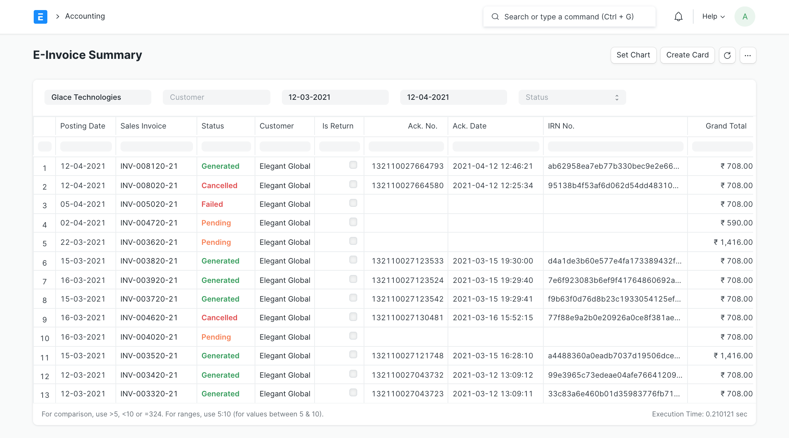Open sales invoice INV-004620-21 cell

tap(149, 318)
